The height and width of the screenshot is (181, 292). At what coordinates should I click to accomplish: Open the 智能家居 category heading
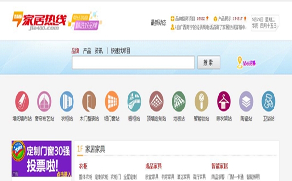click(219, 166)
